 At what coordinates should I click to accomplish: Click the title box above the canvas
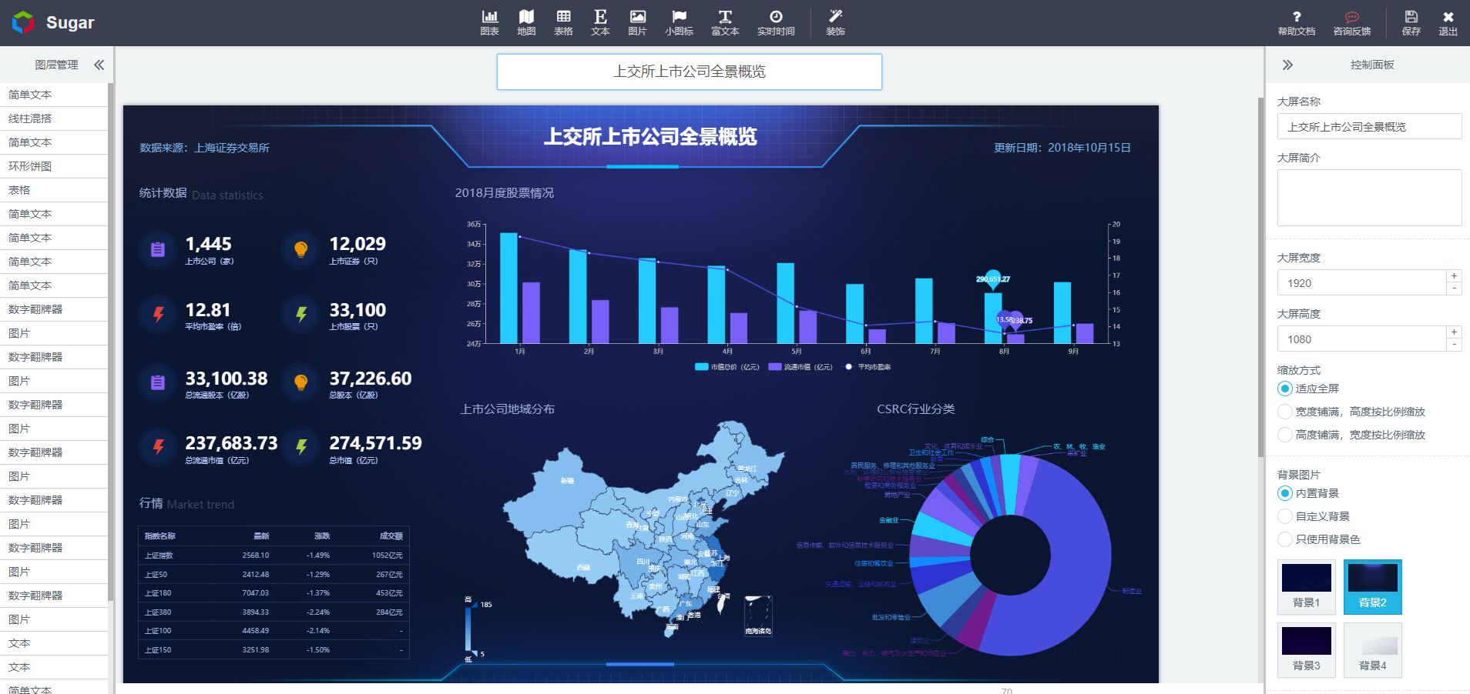(690, 72)
